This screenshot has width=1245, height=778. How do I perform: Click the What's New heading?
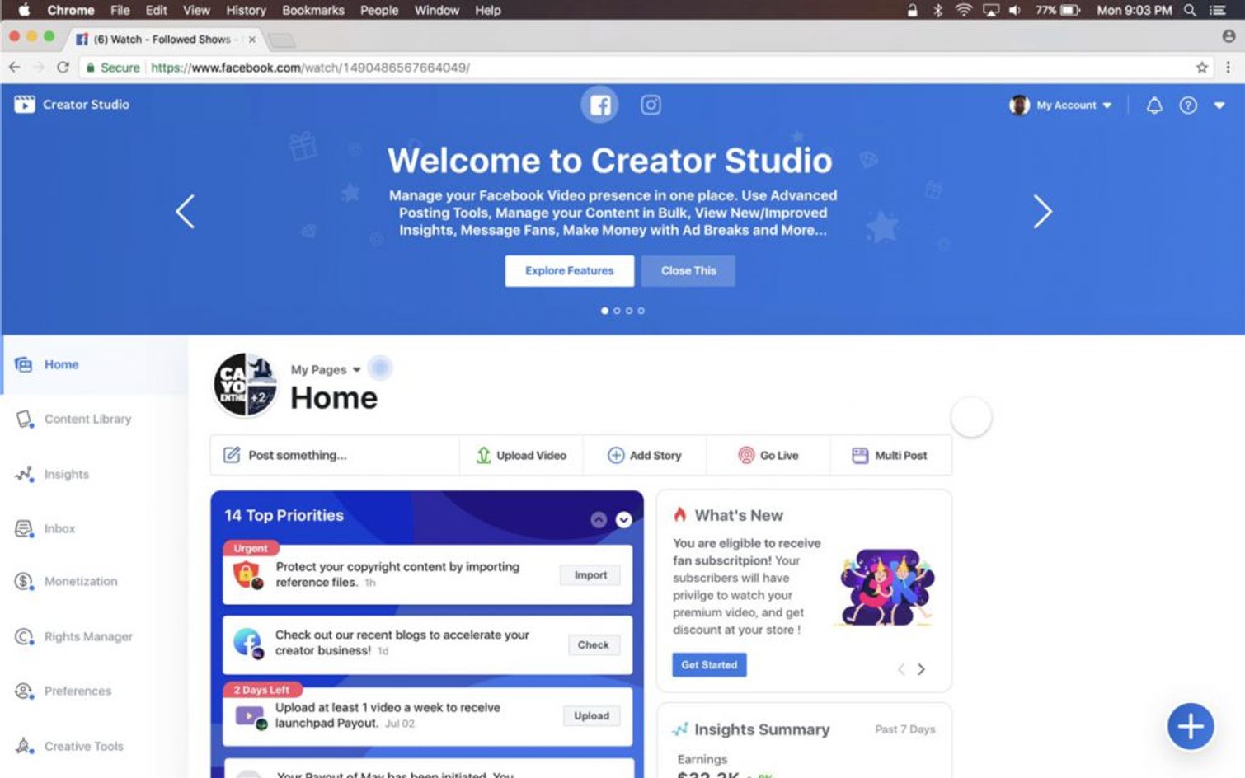coord(739,515)
